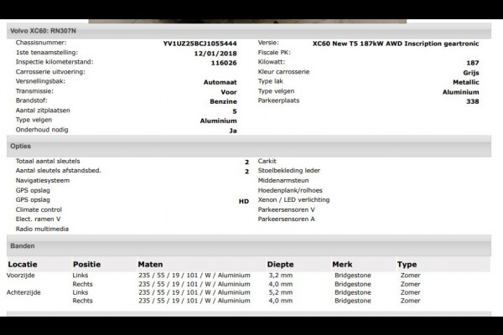The height and width of the screenshot is (335, 503).
Task: Click the 5,2 mm tread depth value
Action: pyautogui.click(x=280, y=292)
